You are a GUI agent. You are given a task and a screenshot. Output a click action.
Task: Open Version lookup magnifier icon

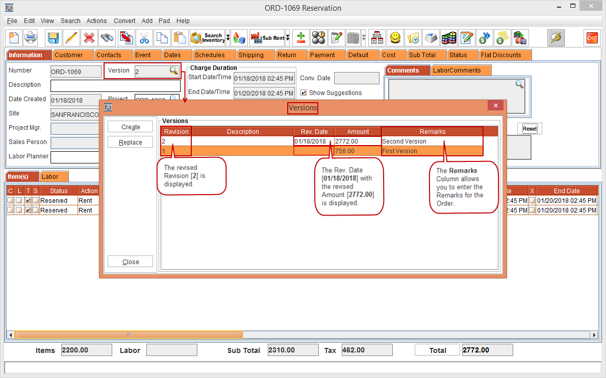pos(174,71)
